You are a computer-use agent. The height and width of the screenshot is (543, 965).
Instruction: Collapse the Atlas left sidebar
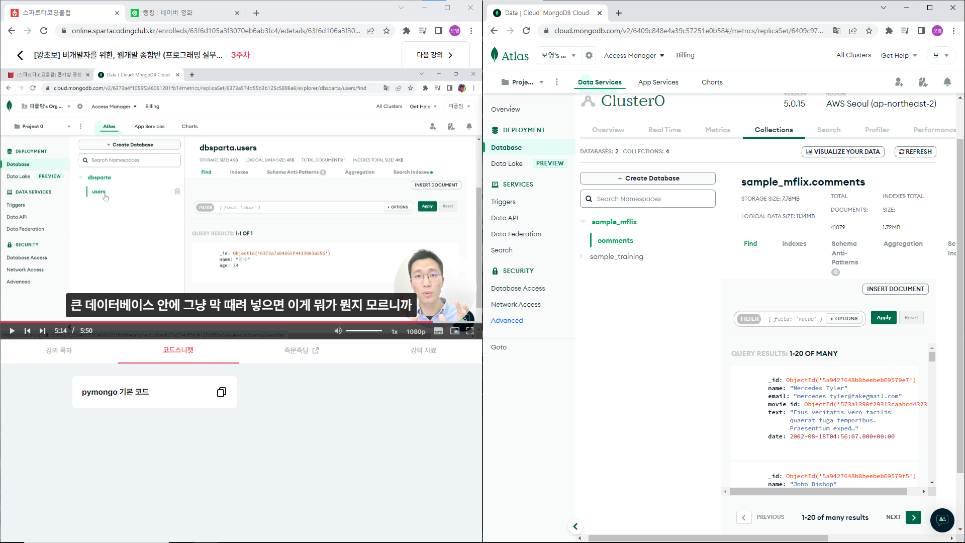[x=575, y=526]
